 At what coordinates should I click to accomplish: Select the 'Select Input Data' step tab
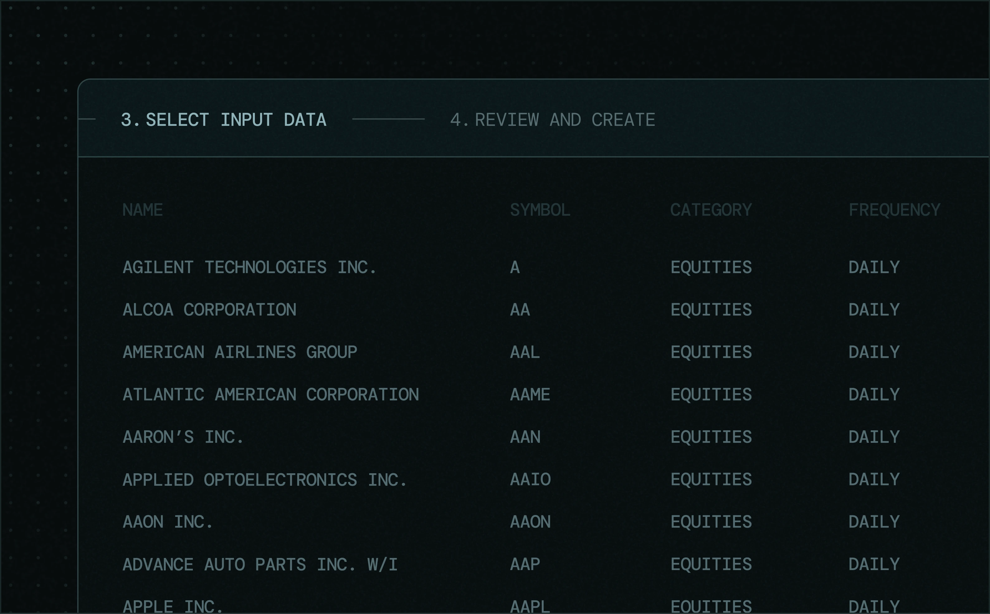tap(223, 120)
